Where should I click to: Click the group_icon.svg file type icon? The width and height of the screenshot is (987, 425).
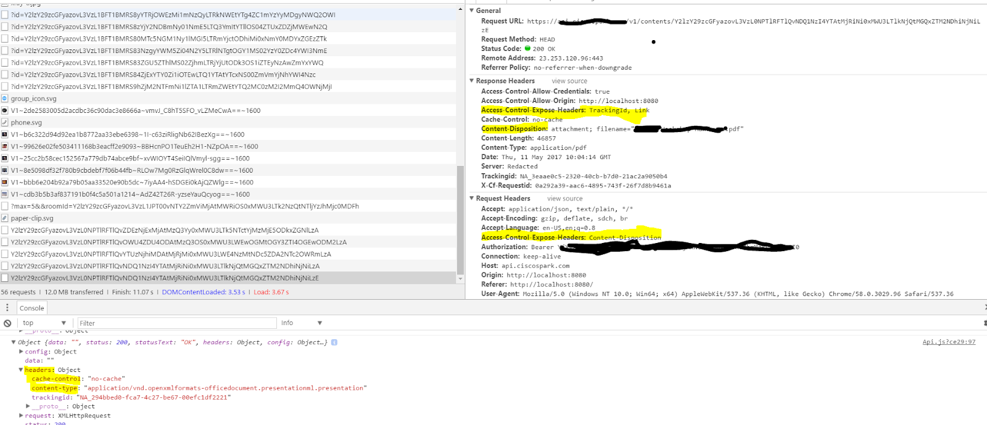[5, 99]
